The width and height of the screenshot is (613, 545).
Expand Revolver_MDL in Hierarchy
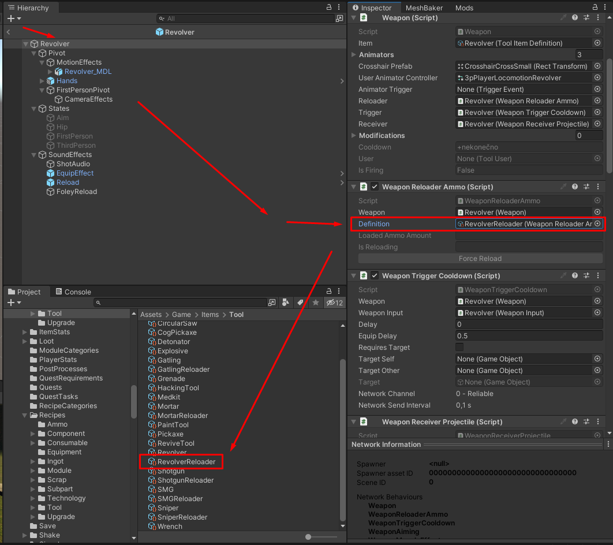click(50, 72)
